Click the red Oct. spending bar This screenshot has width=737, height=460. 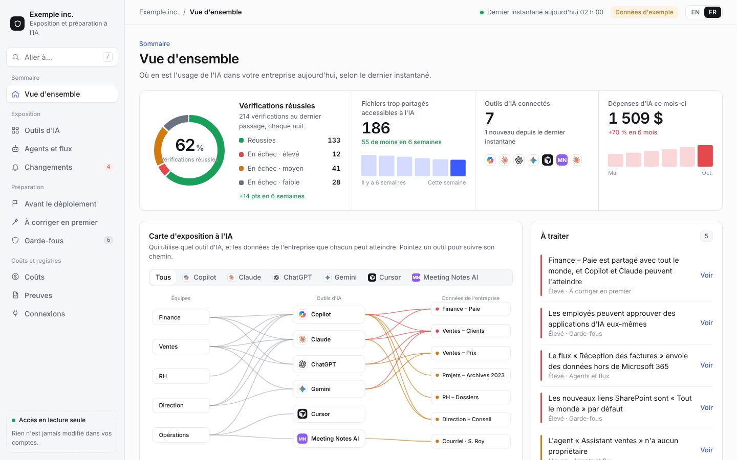[705, 156]
